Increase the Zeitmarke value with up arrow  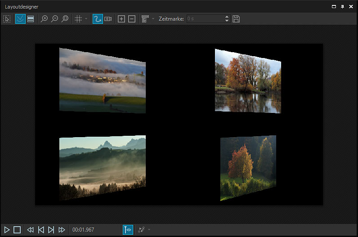pyautogui.click(x=227, y=17)
